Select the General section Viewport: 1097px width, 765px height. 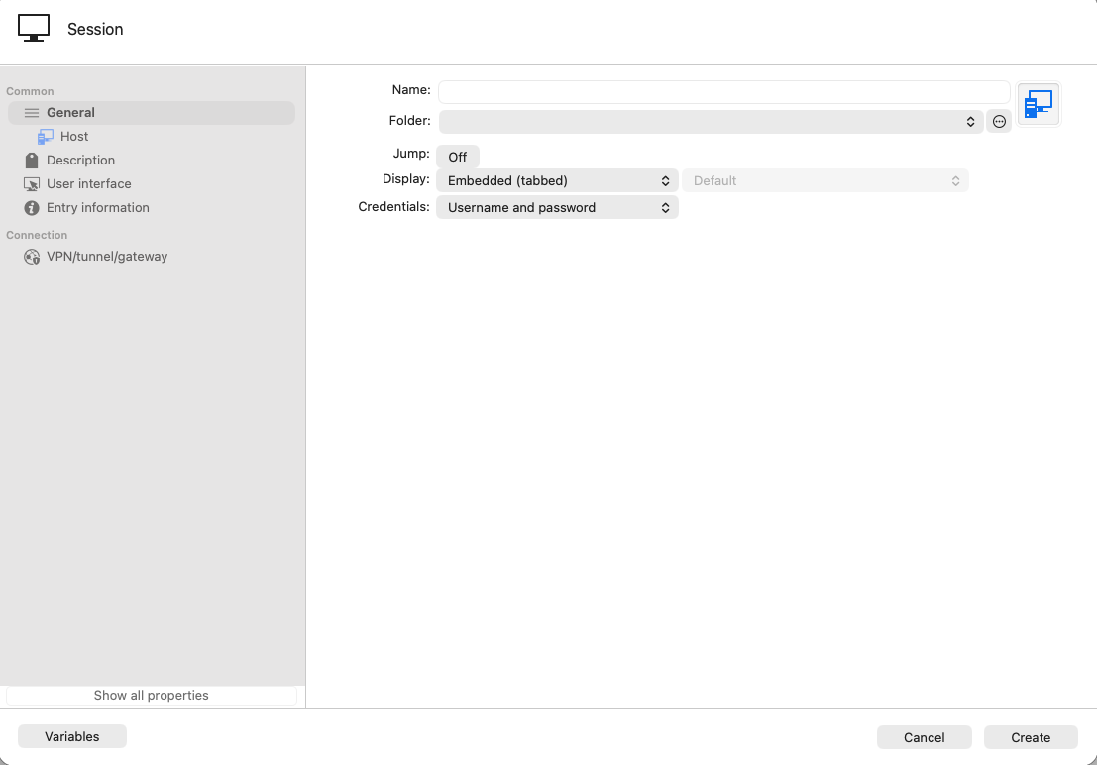tap(151, 113)
